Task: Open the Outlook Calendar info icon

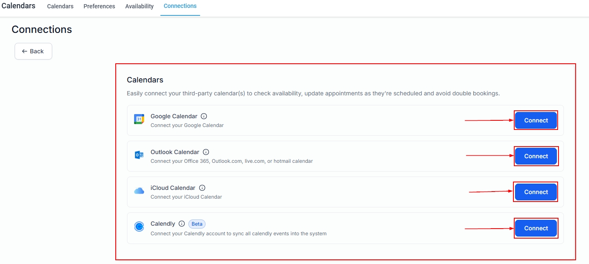Action: (x=206, y=152)
